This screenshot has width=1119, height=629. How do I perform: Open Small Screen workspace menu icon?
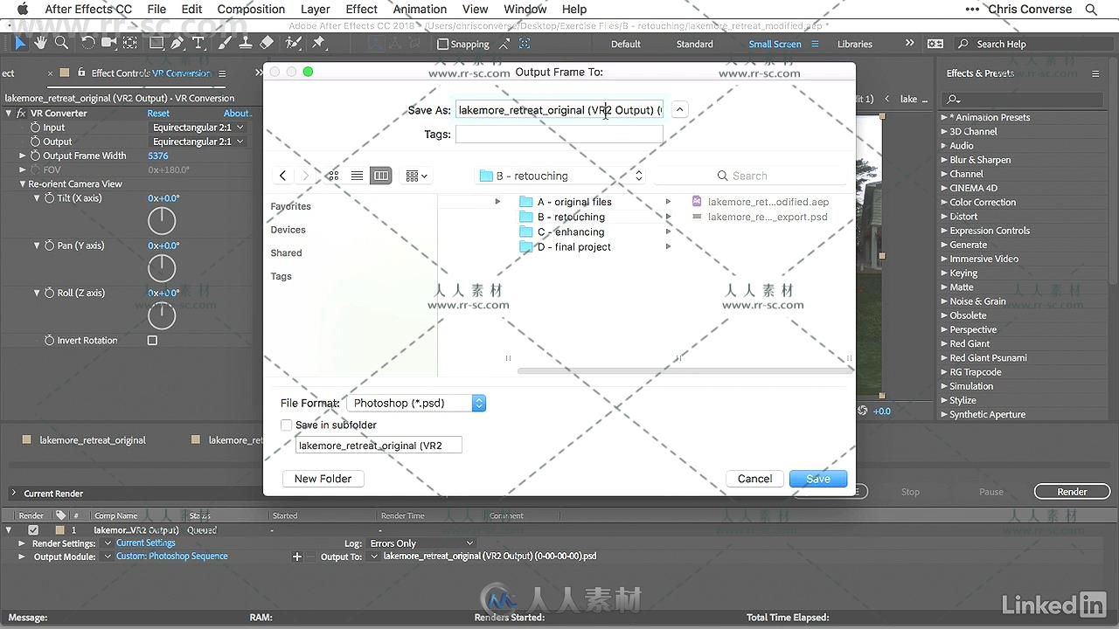click(815, 44)
